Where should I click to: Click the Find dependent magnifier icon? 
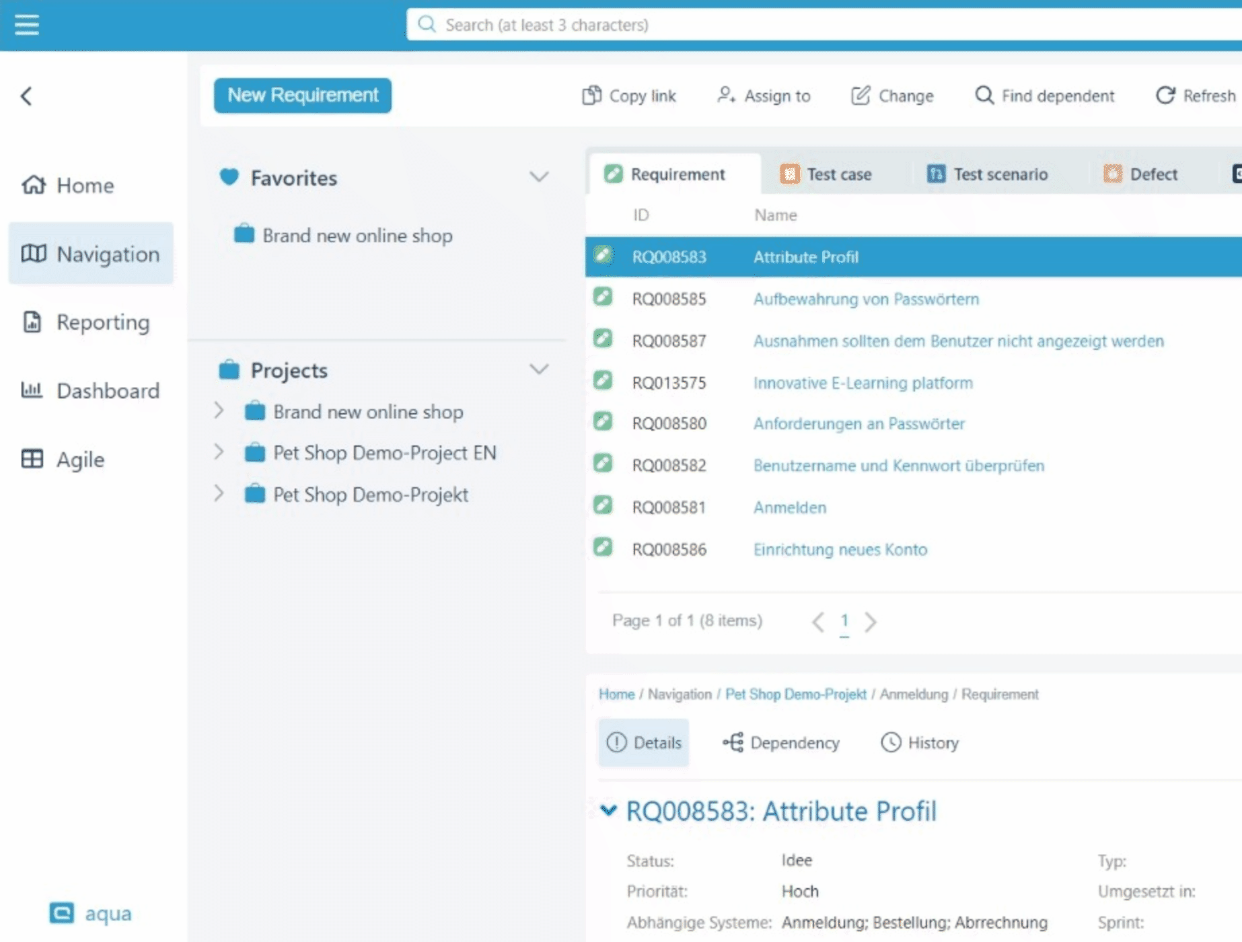coord(984,96)
